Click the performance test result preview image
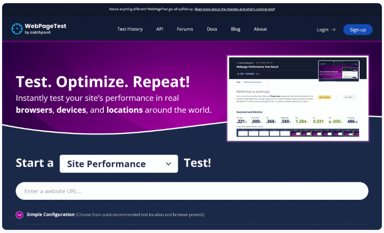The height and width of the screenshot is (233, 384). click(298, 99)
